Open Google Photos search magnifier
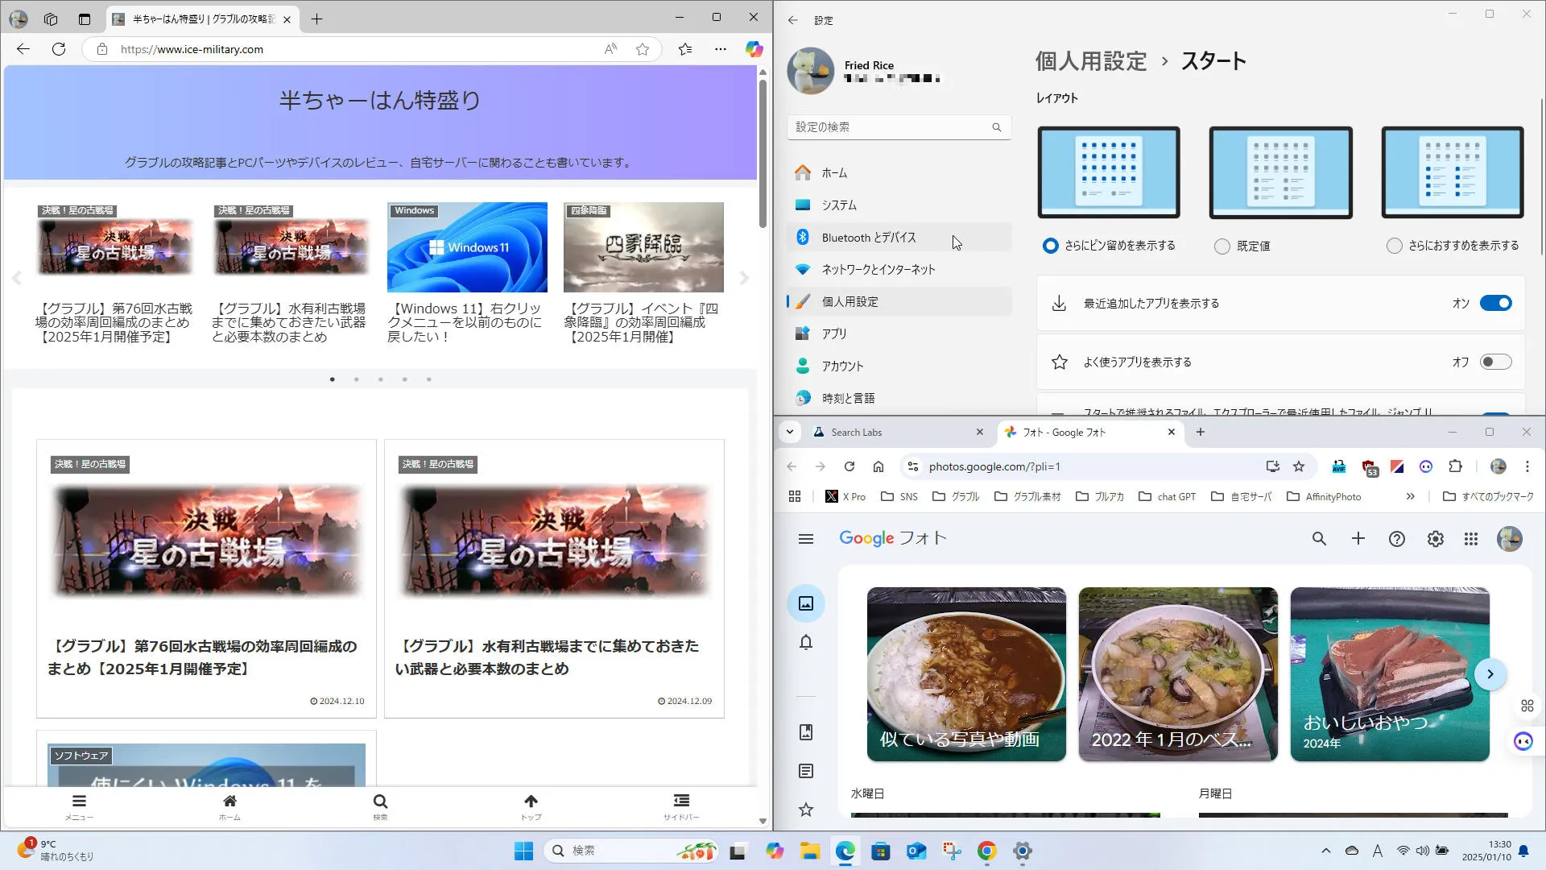Screen dimensions: 1546x870 1319,539
